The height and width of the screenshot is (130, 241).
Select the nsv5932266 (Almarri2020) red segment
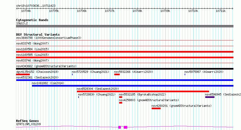pos(117,74)
